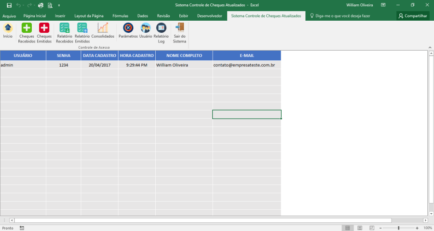
Task: Open Relatório Emitidos report
Action: point(82,33)
